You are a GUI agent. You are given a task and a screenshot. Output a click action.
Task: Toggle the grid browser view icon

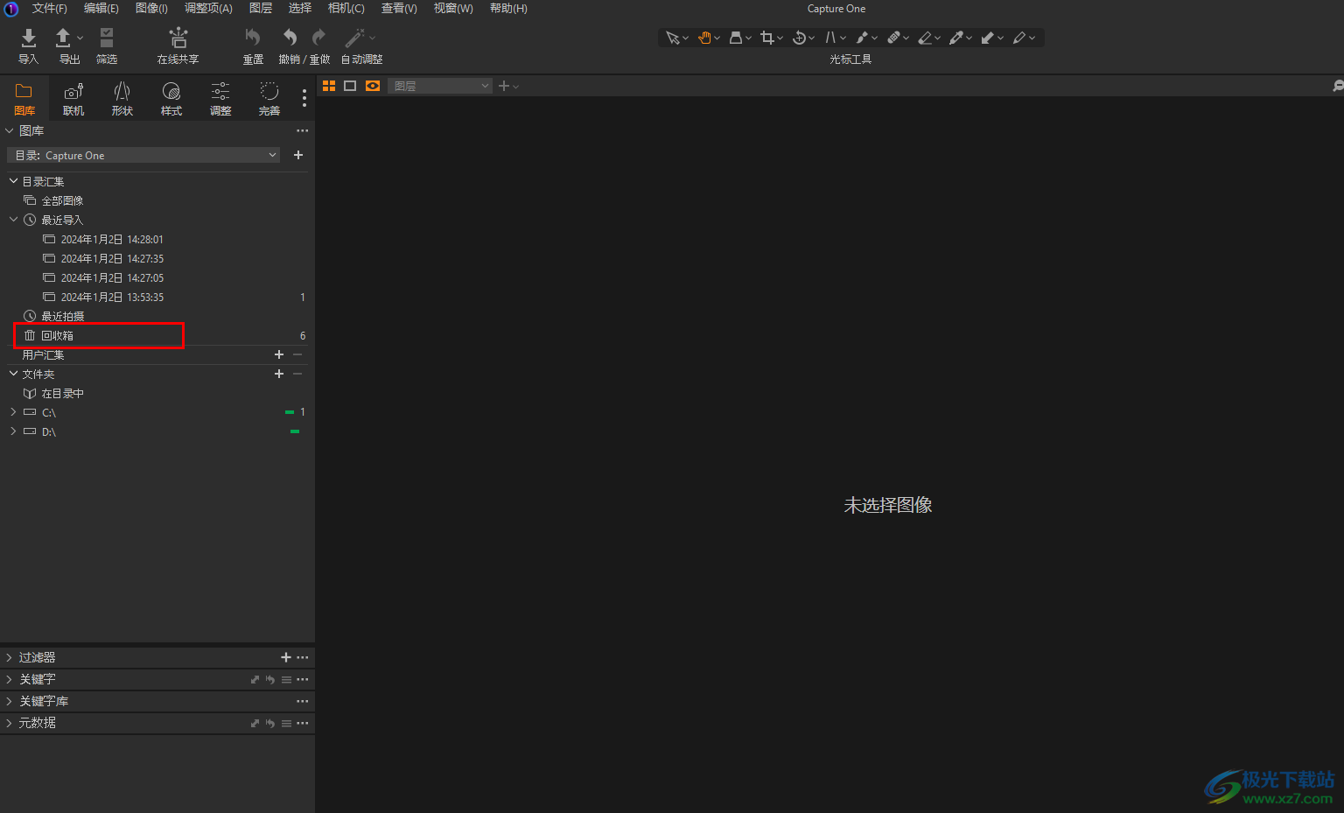tap(329, 86)
